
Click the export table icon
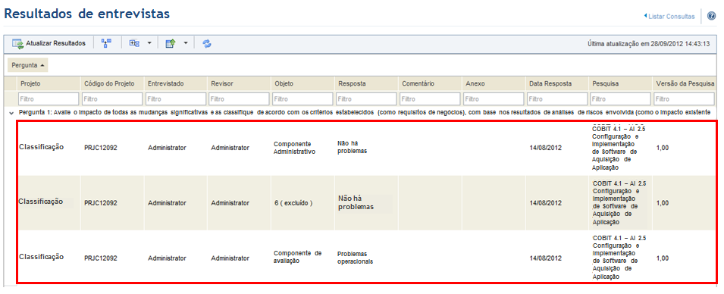point(171,43)
